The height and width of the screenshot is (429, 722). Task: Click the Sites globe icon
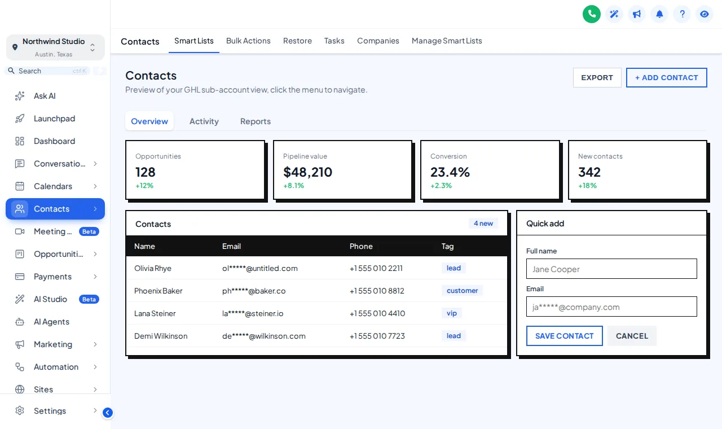[x=20, y=389]
